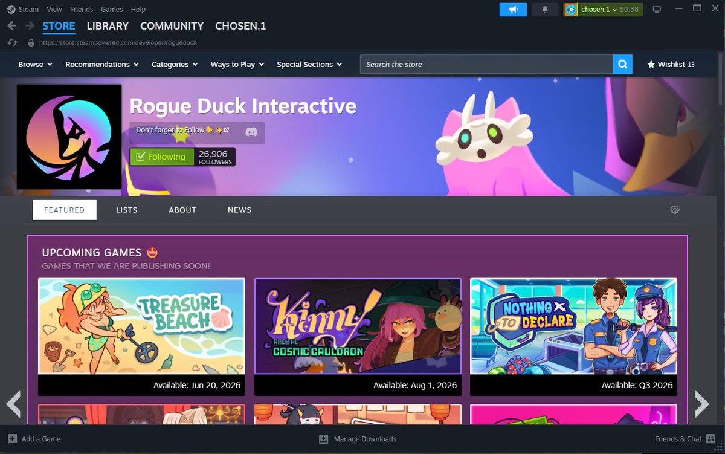725x454 pixels.
Task: Click the store page URL text
Action: coord(118,43)
